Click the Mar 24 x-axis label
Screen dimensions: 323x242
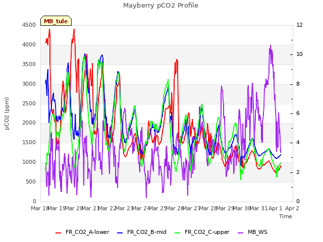(x=141, y=208)
